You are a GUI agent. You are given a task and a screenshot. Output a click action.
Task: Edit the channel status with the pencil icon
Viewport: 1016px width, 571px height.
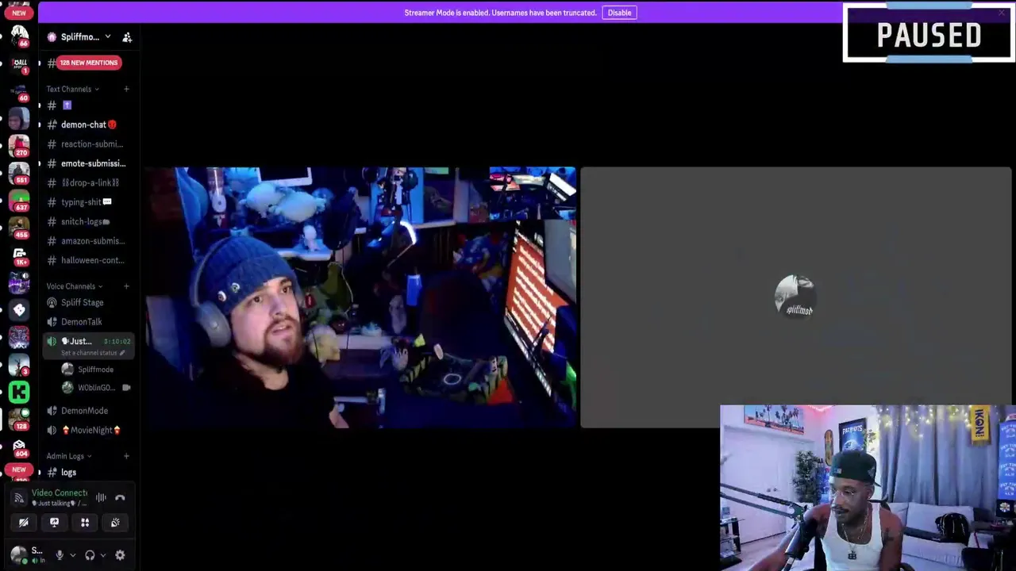[x=122, y=353]
